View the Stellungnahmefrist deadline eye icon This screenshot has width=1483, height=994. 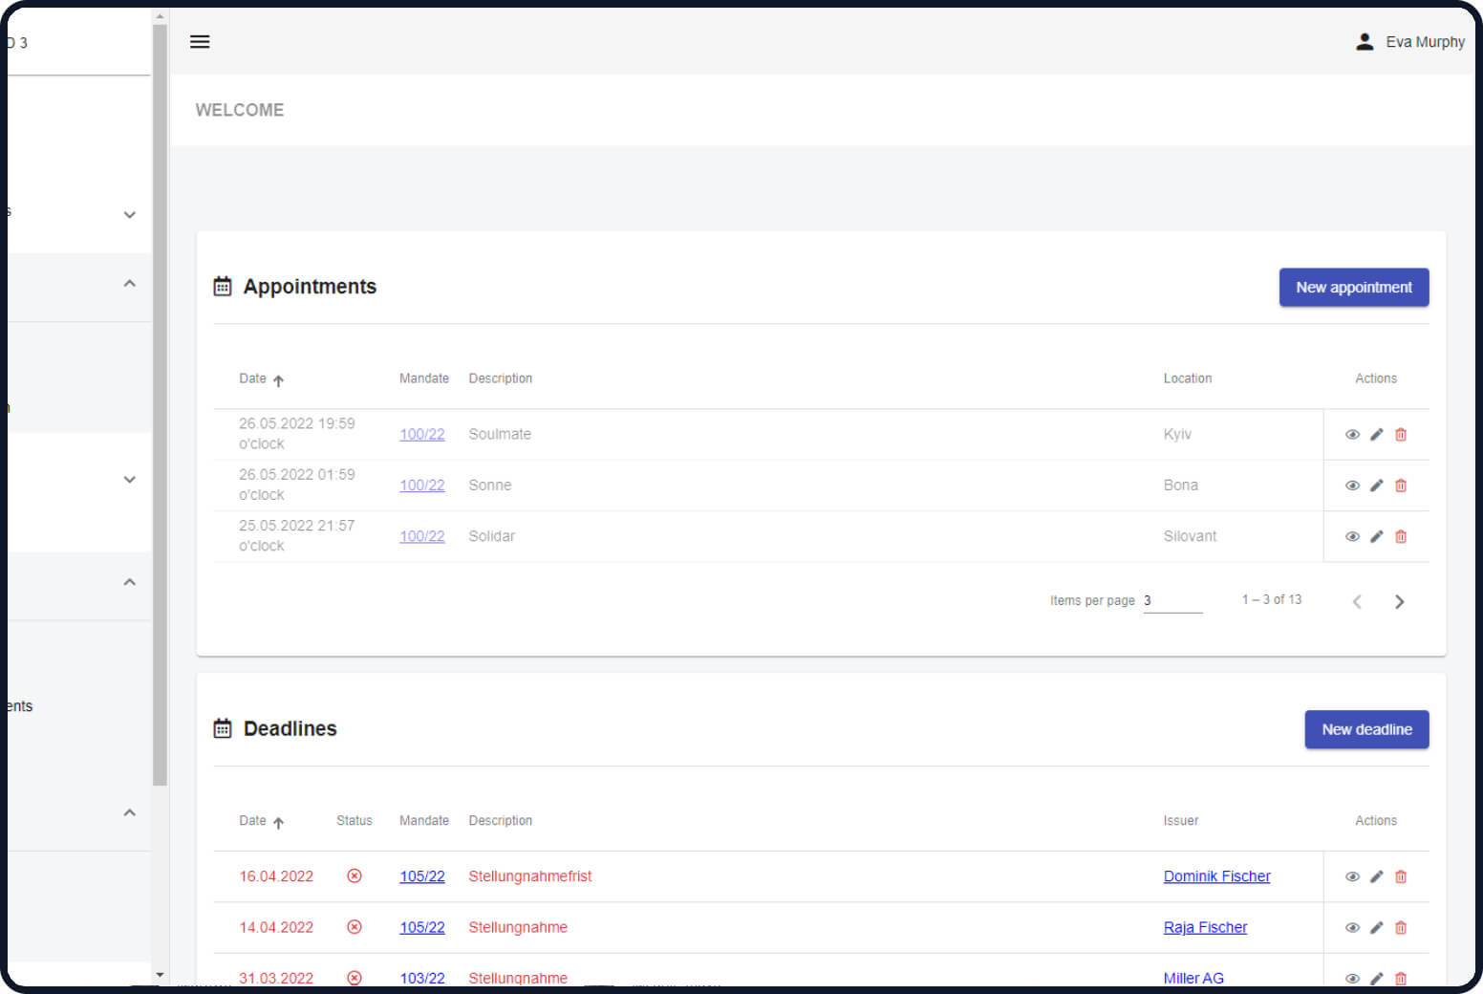coord(1352,877)
